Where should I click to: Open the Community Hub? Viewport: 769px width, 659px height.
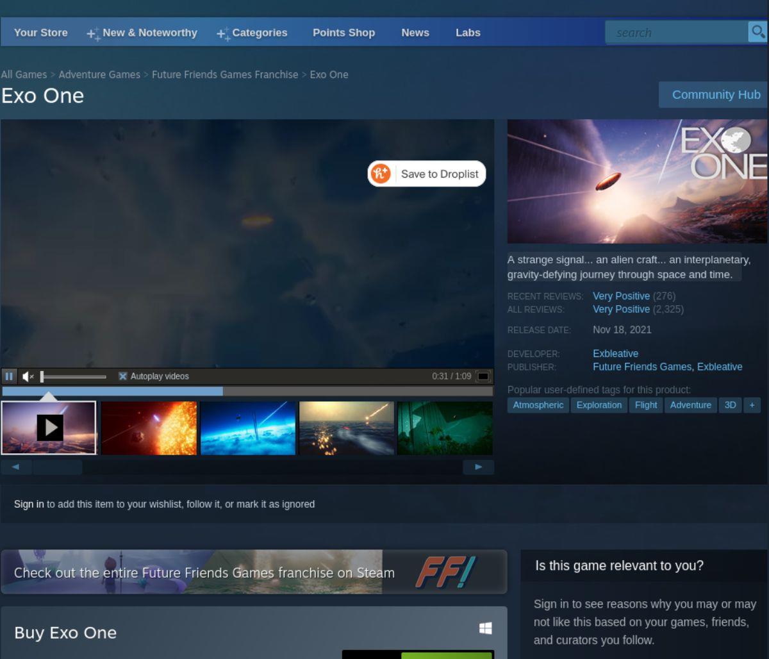pos(716,94)
